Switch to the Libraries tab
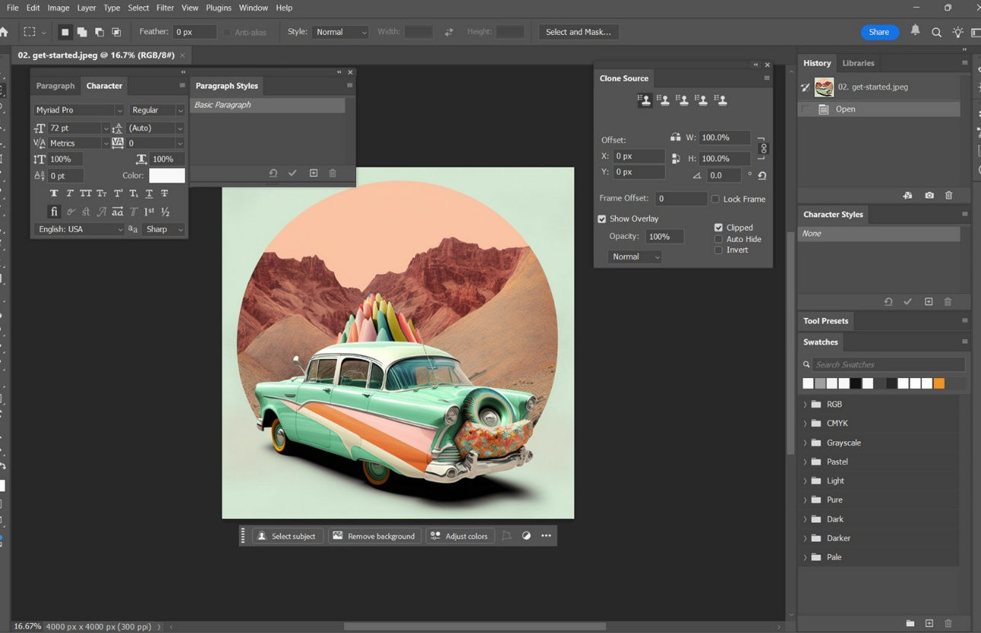 tap(858, 62)
